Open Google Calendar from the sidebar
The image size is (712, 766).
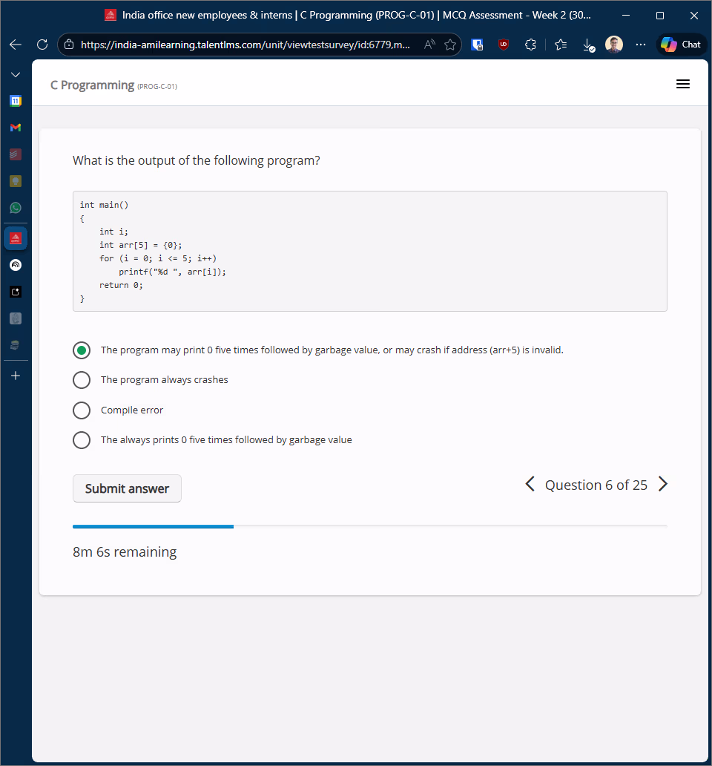16,100
